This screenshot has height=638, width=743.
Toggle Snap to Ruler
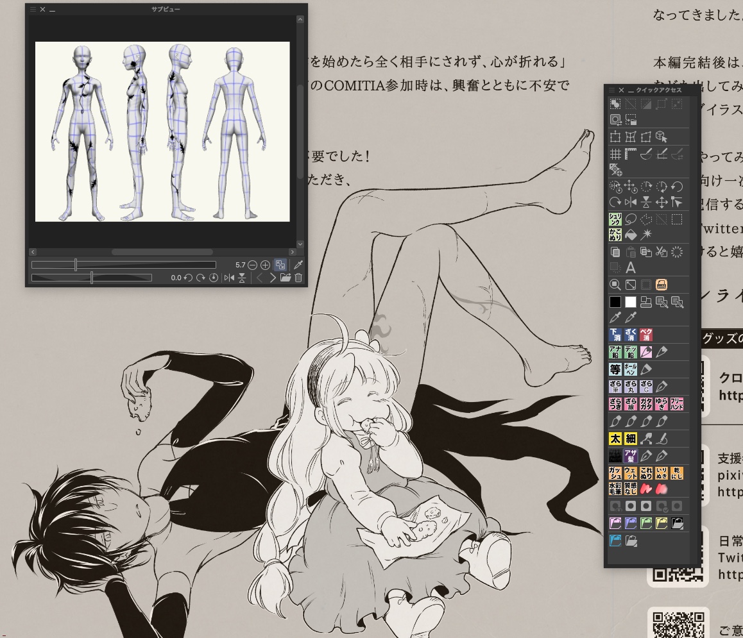point(646,154)
